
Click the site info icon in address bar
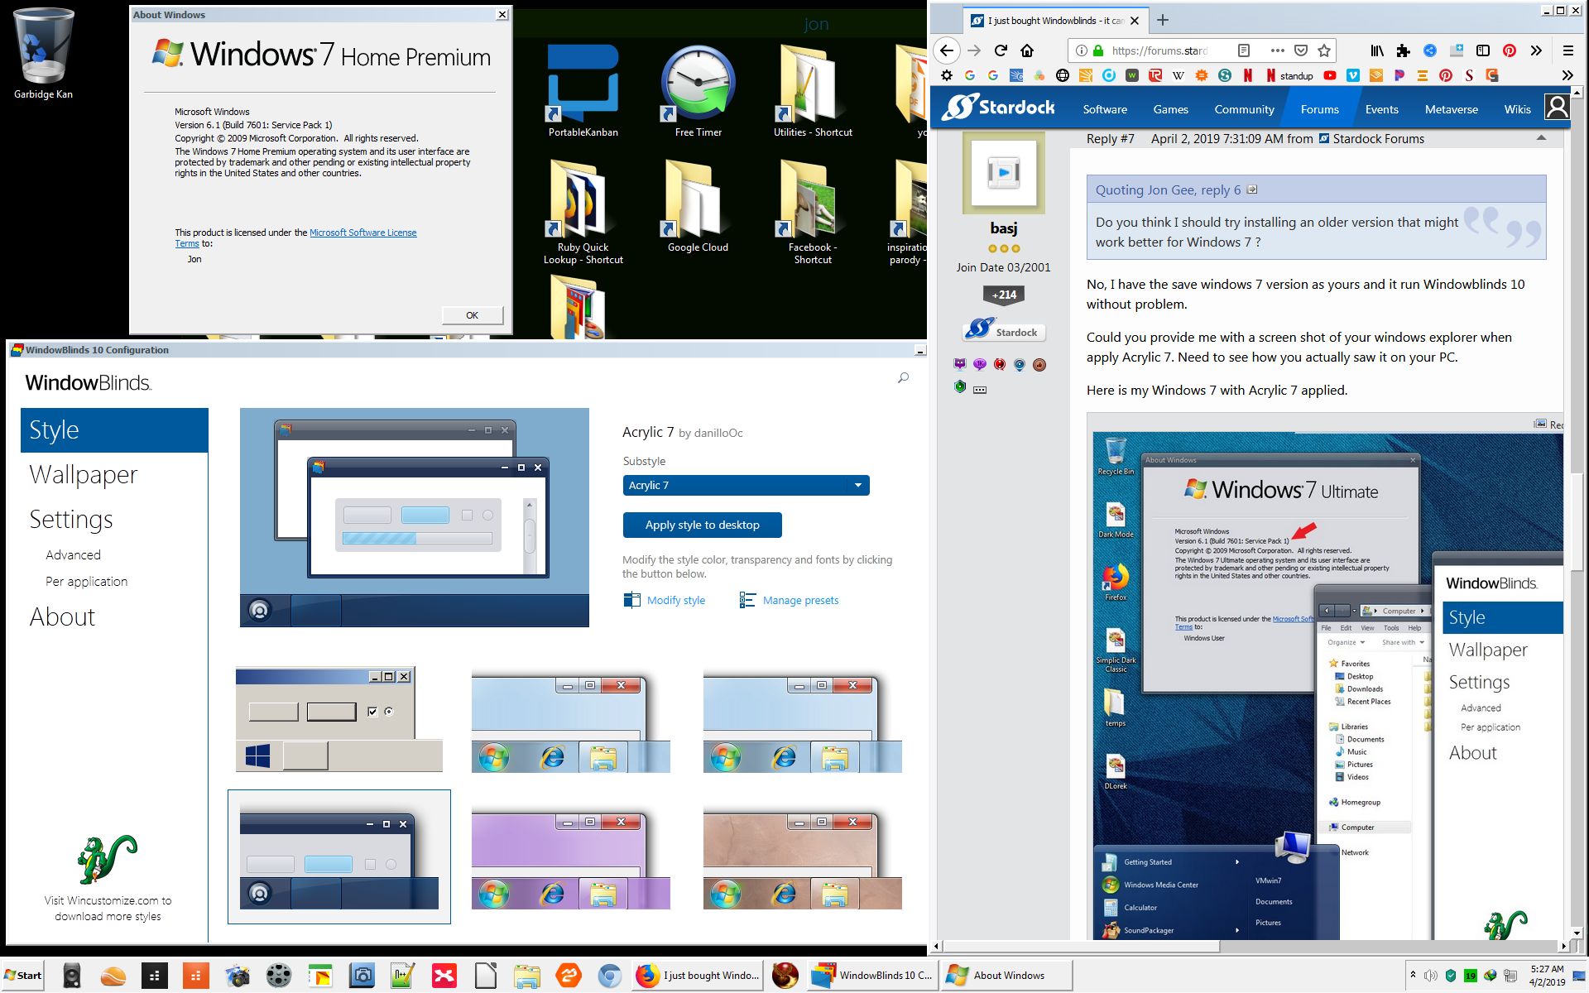pos(1081,50)
